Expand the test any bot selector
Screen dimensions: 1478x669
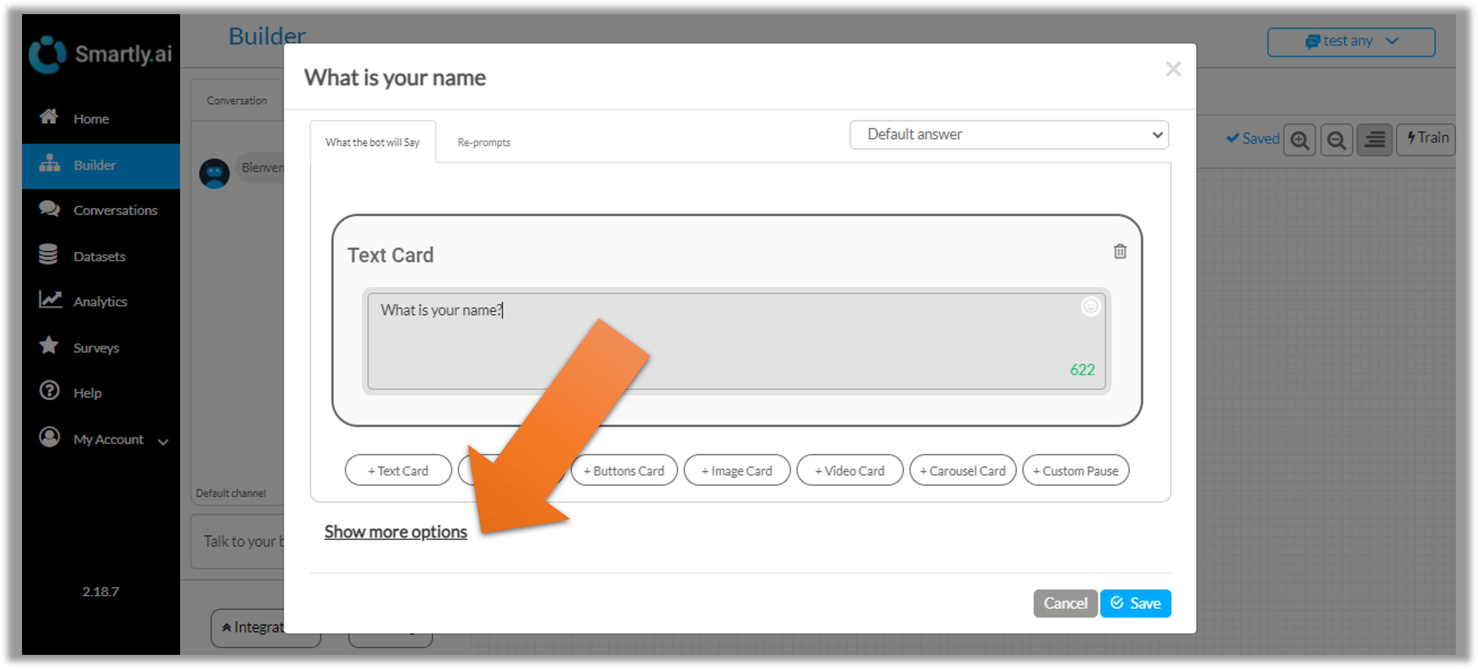click(1351, 42)
